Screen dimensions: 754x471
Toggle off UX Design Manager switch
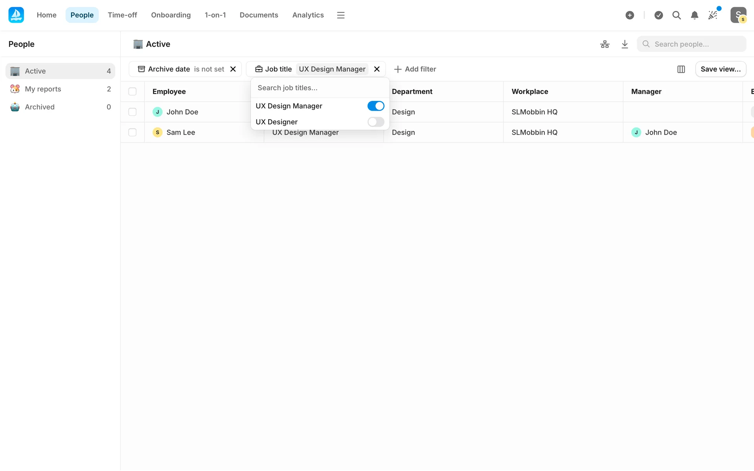coord(375,106)
